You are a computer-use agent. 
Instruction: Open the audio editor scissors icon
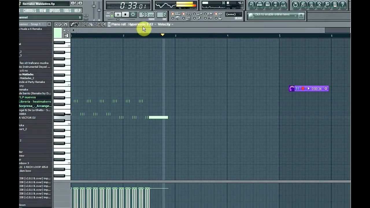click(319, 5)
